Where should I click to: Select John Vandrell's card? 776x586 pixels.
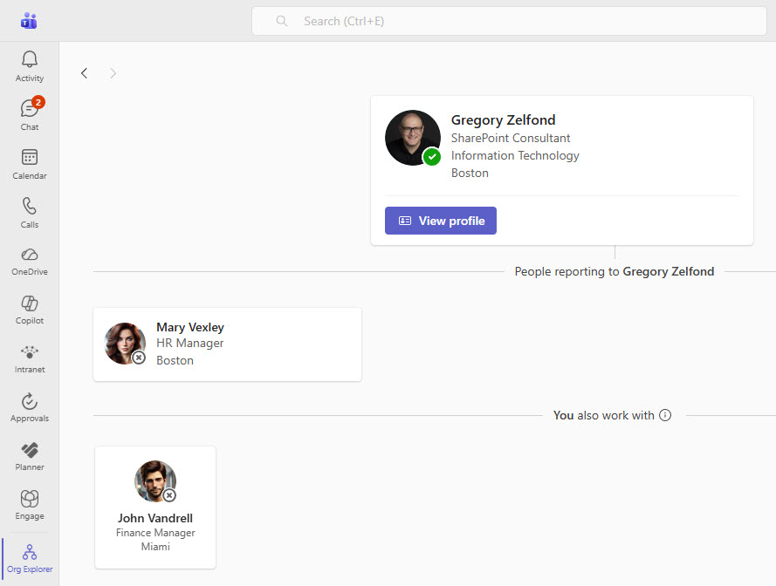(155, 507)
